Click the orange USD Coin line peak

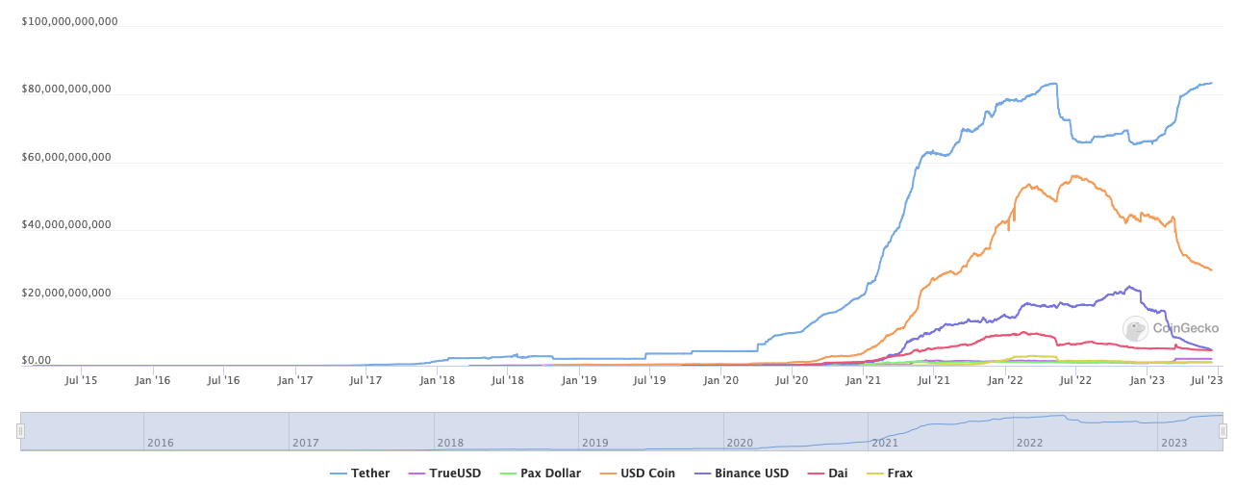click(x=1074, y=176)
